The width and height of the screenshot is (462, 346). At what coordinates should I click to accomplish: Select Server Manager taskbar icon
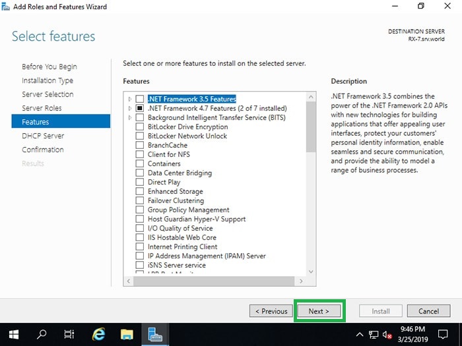click(x=156, y=334)
